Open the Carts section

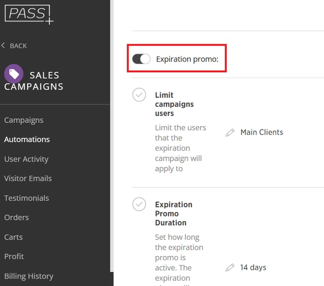pos(14,237)
